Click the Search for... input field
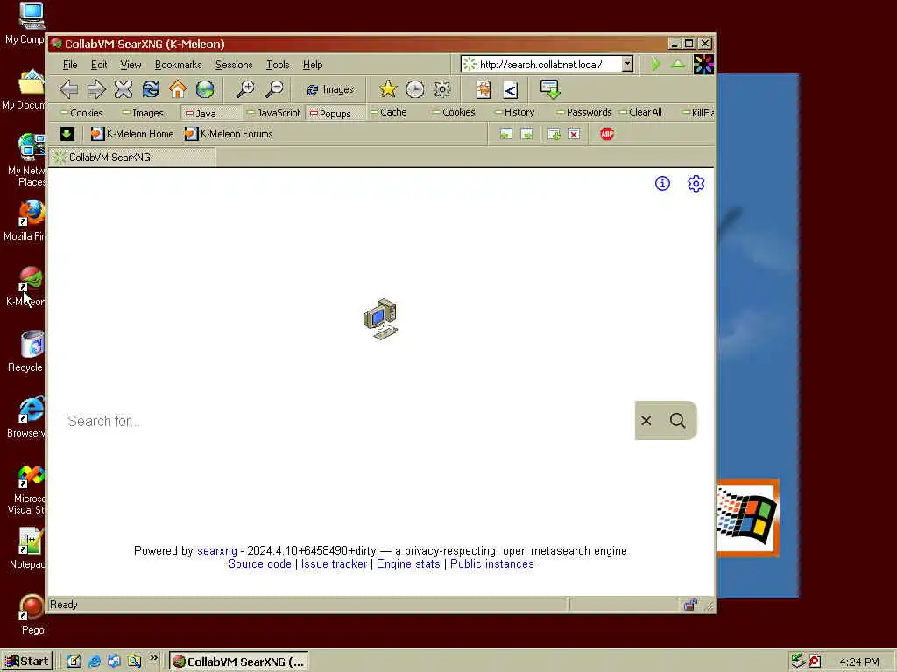 347,421
